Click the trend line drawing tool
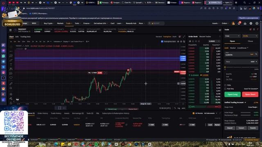The image size is (262, 147). 11,51
